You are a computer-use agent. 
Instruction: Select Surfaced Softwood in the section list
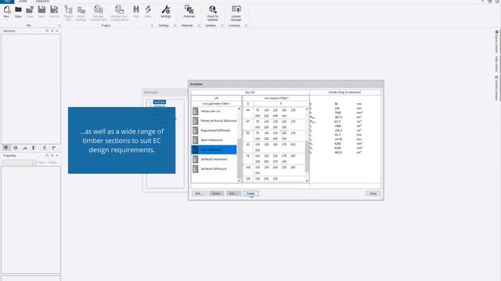[x=214, y=169]
